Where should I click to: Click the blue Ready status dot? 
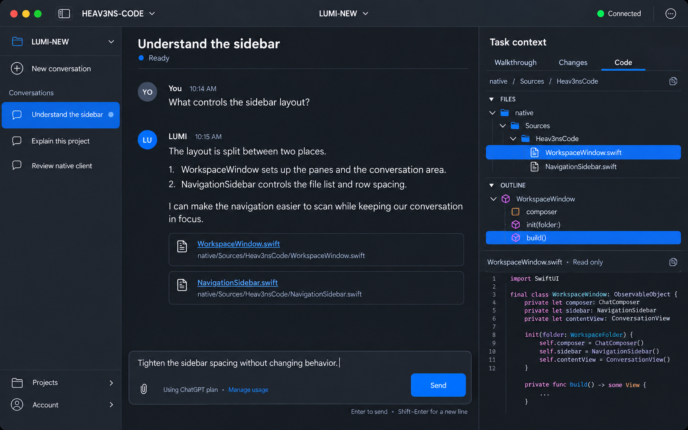(141, 58)
